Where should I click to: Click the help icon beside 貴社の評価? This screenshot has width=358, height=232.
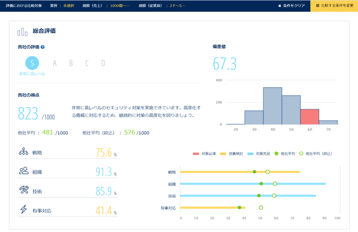(x=42, y=47)
